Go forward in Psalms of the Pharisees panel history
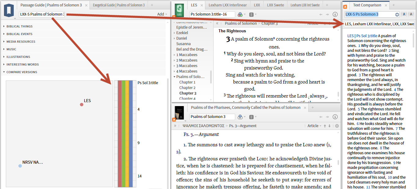The width and height of the screenshot is (417, 189). [327, 117]
